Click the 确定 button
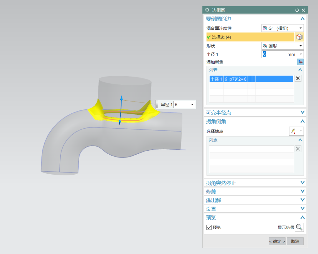This screenshot has width=318, height=254. (x=277, y=241)
